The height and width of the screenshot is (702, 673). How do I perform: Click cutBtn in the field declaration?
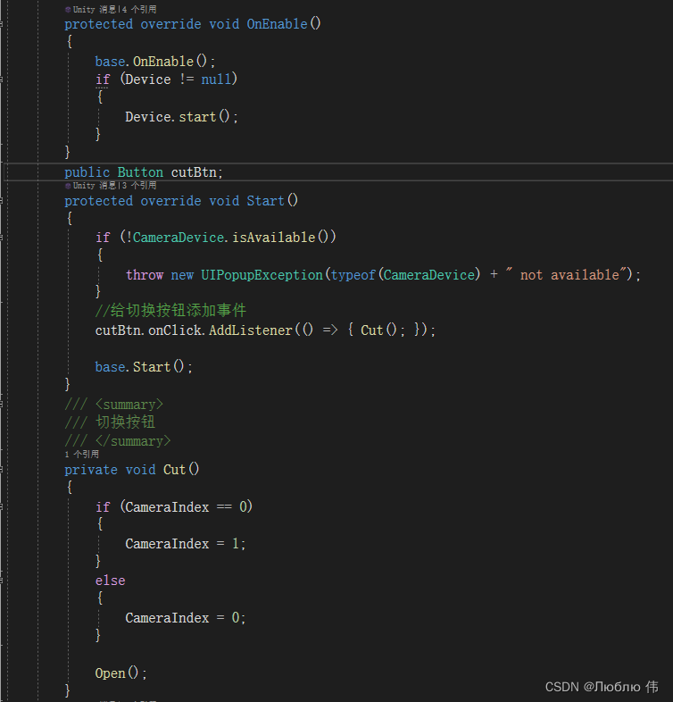click(x=194, y=172)
